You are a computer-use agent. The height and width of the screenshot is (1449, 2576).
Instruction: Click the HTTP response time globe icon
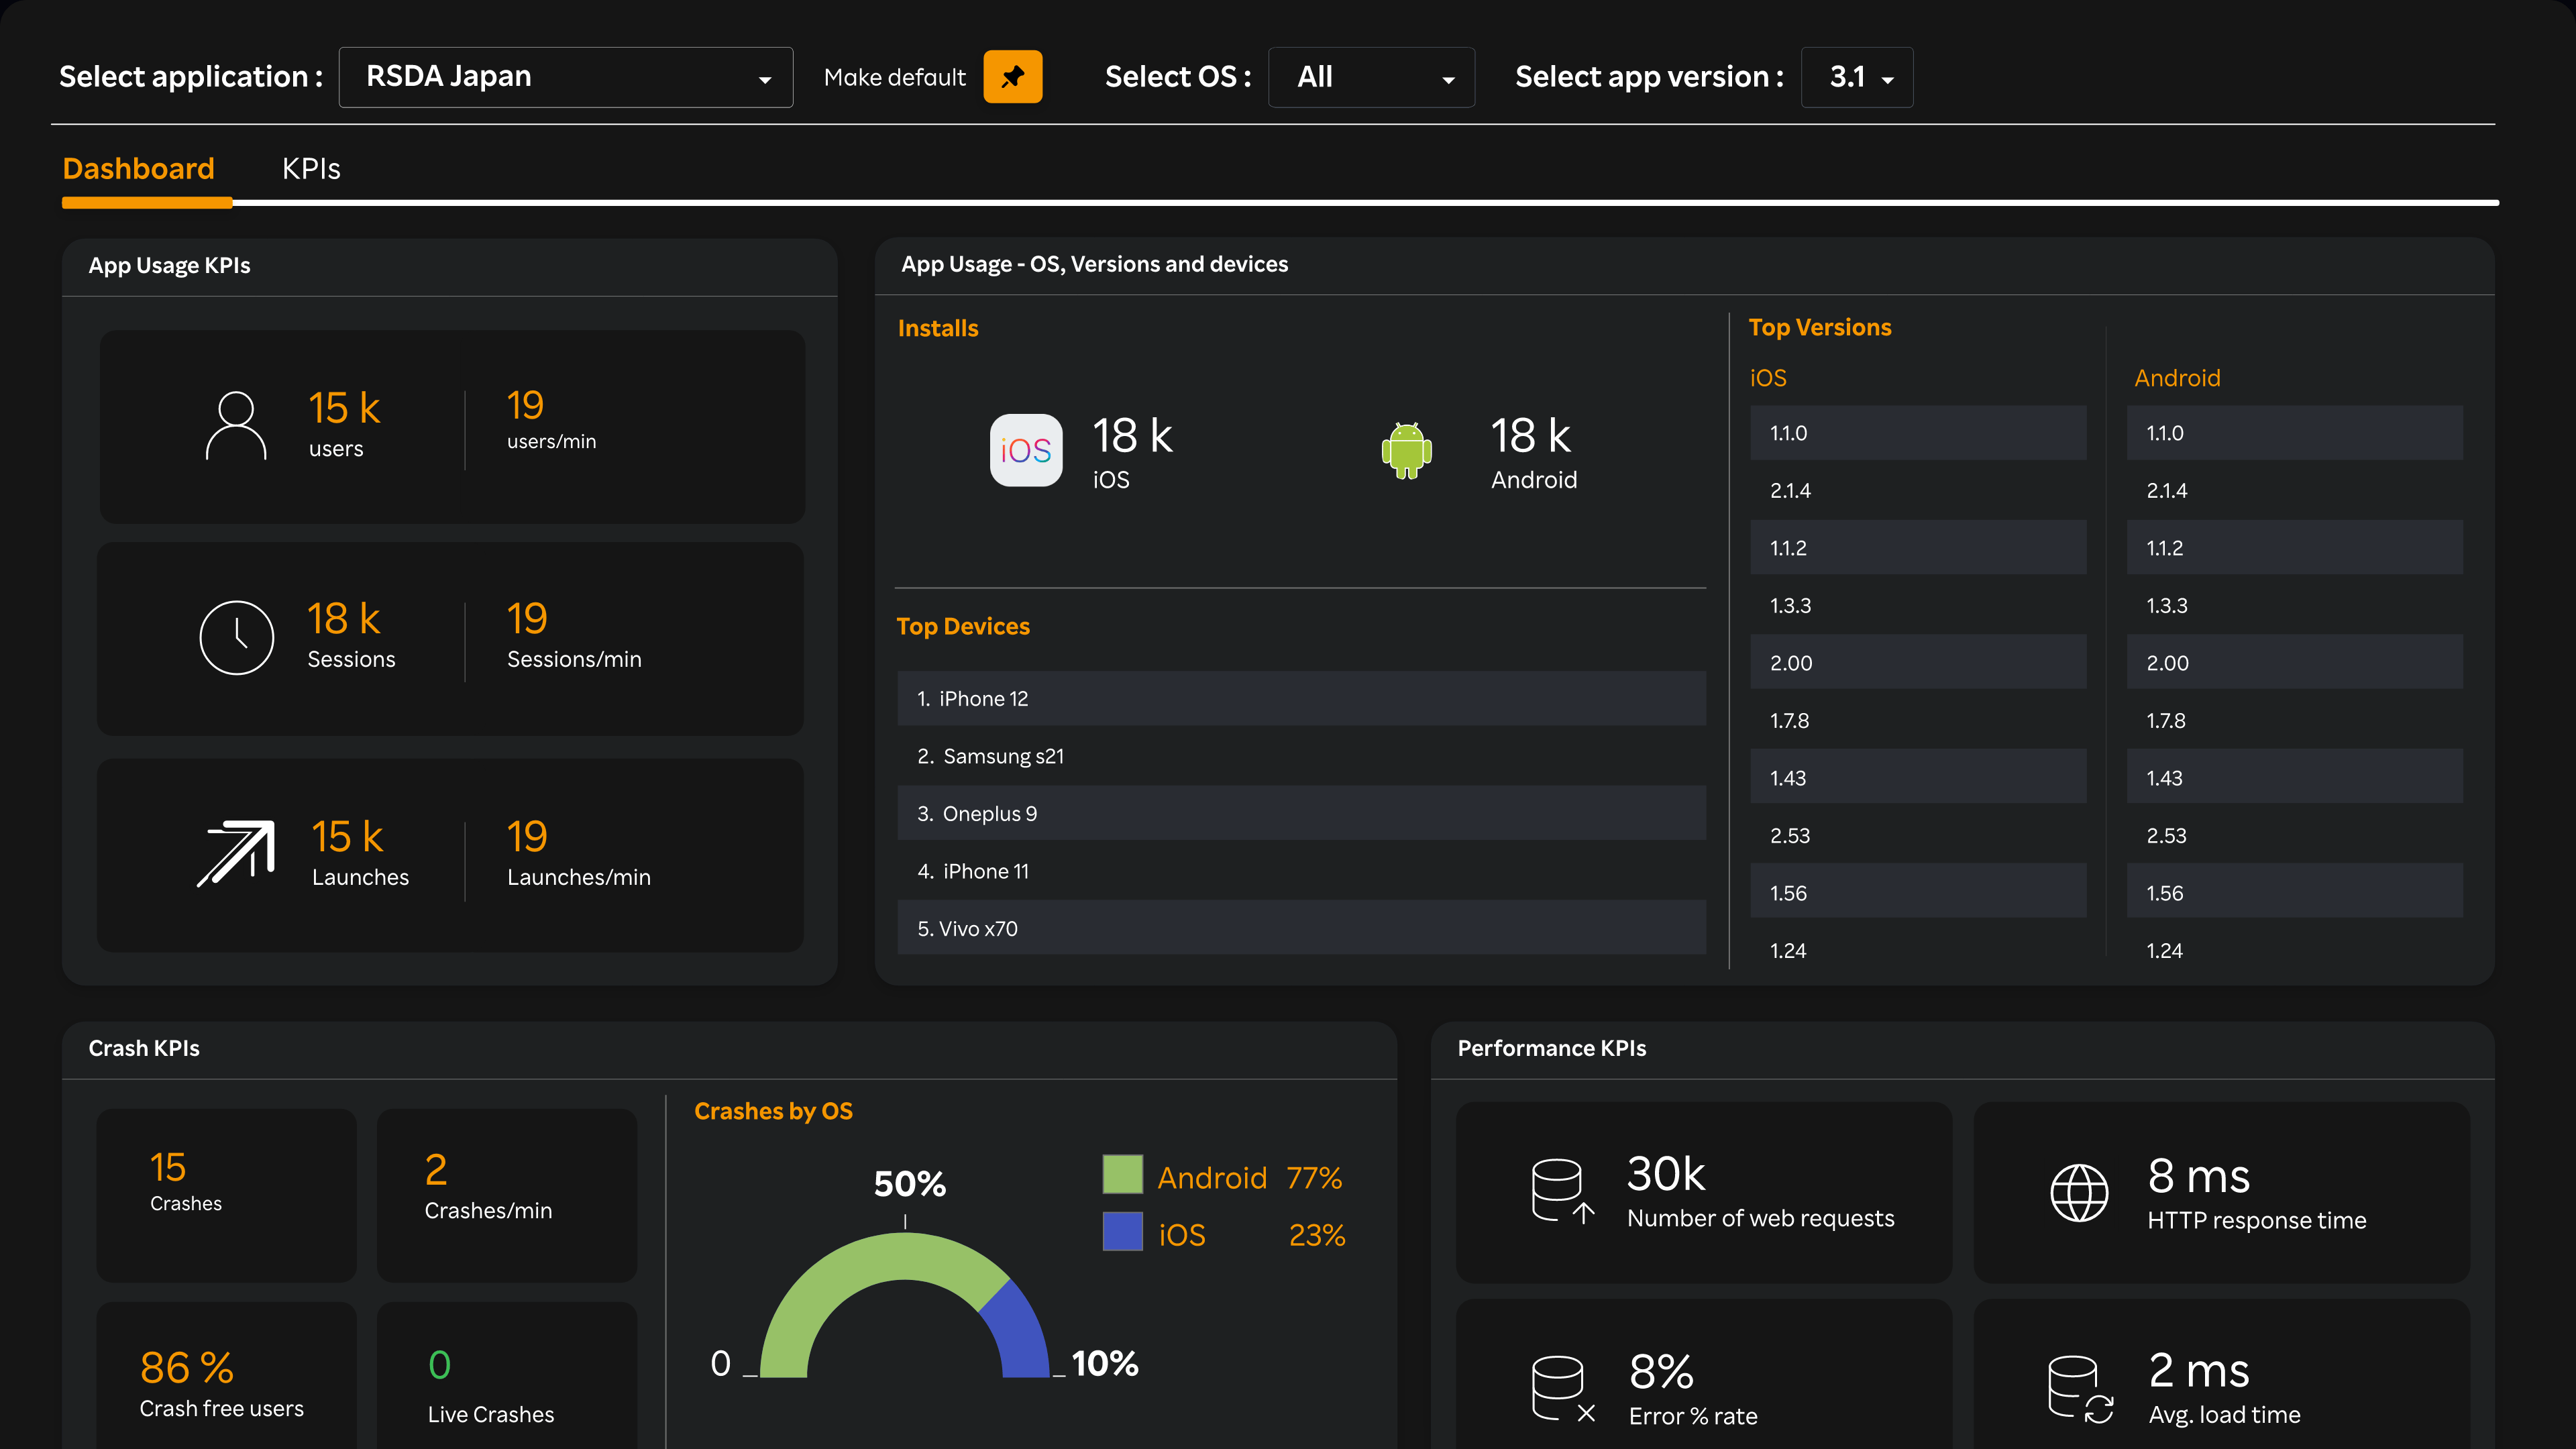(2079, 1193)
